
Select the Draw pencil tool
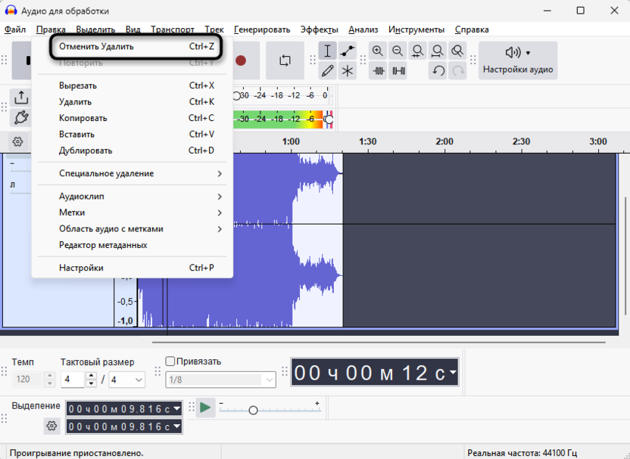point(327,71)
